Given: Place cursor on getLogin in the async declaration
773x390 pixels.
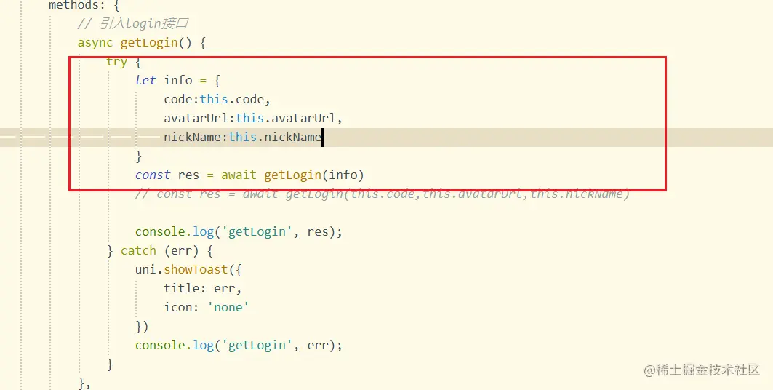Looking at the screenshot, I should [x=149, y=43].
